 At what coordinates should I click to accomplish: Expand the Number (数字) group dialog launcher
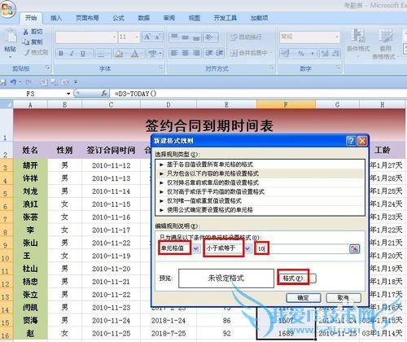(338, 68)
